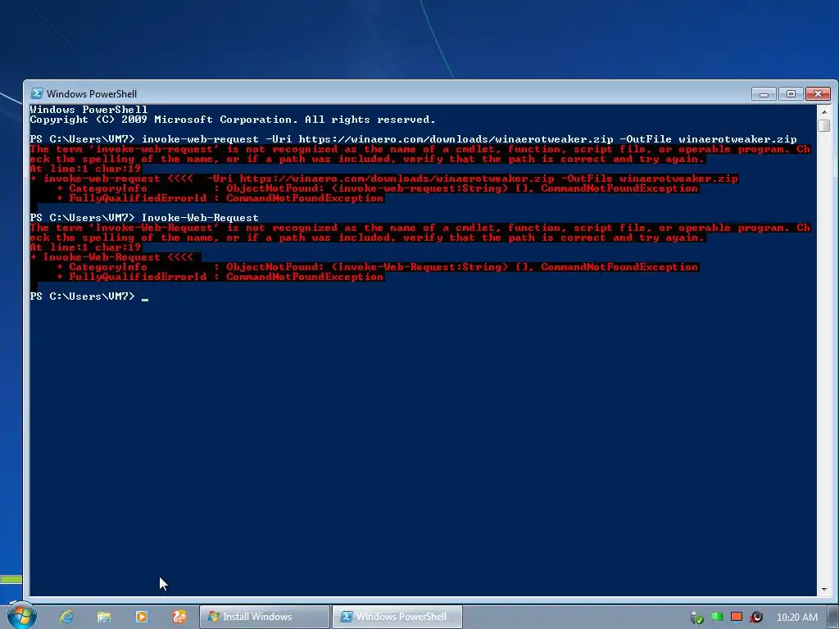The image size is (839, 629).
Task: Launch Internet Explorer from the taskbar
Action: point(66,617)
